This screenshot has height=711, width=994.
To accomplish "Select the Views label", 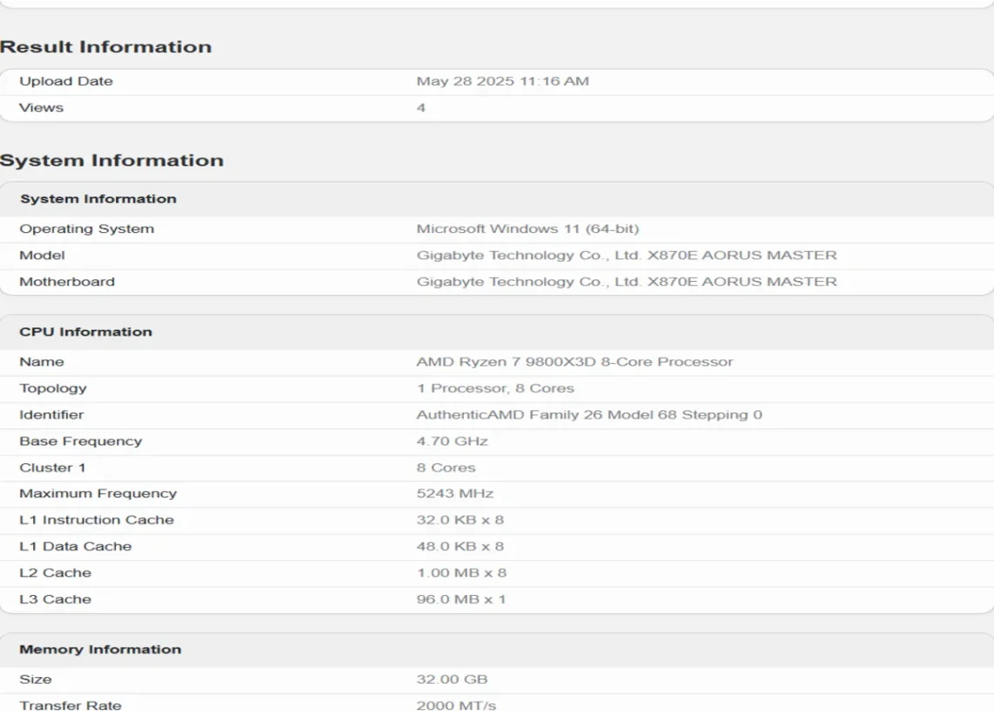I will pyautogui.click(x=41, y=108).
